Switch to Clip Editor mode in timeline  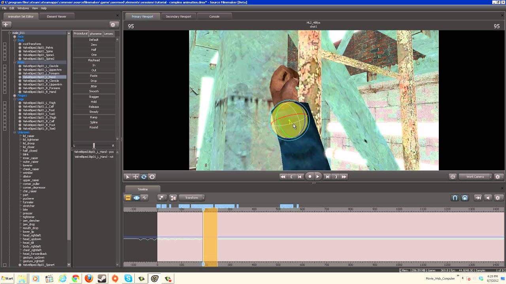(x=128, y=198)
